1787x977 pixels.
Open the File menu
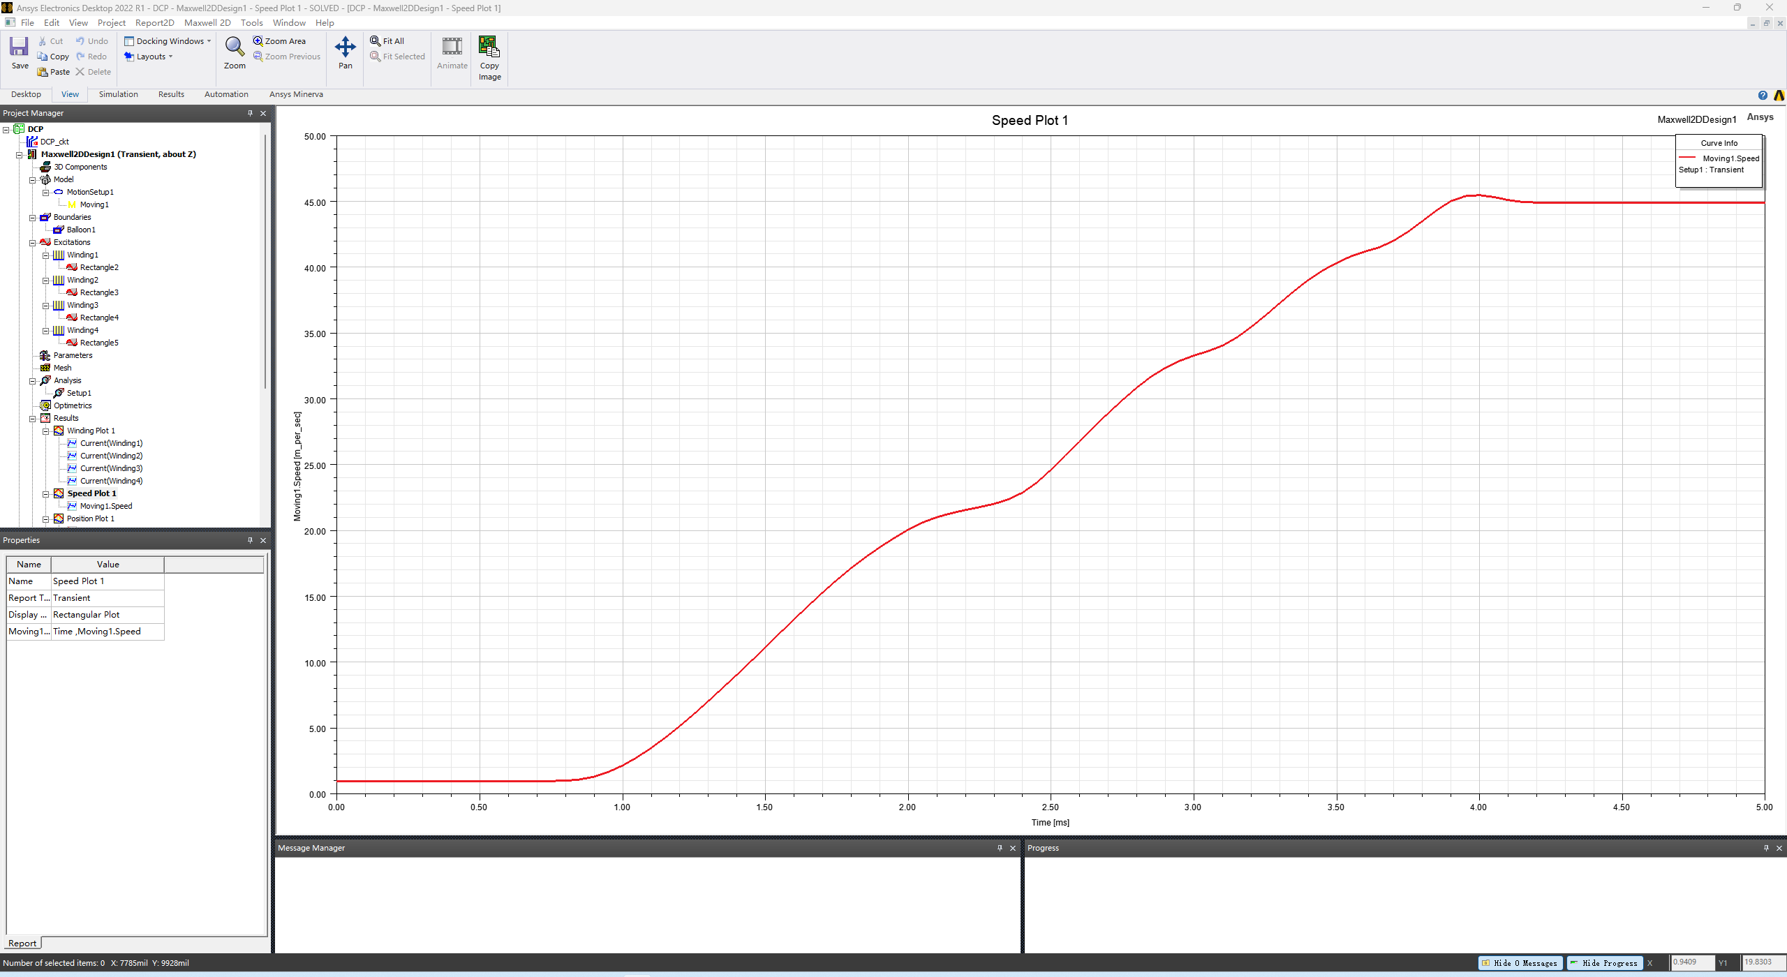[27, 23]
